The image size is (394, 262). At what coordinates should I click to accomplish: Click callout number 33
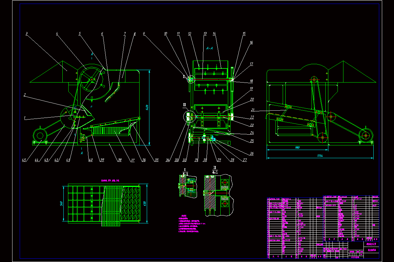pyautogui.click(x=177, y=160)
